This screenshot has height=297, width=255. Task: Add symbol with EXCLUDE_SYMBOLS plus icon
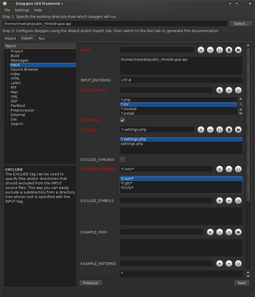coord(219,200)
